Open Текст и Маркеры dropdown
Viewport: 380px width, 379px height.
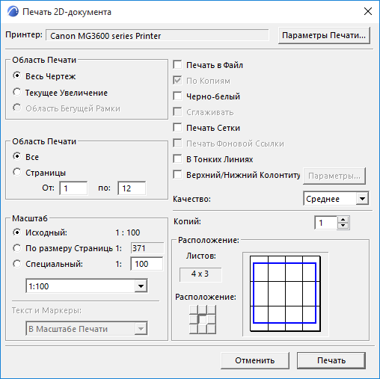pos(87,329)
